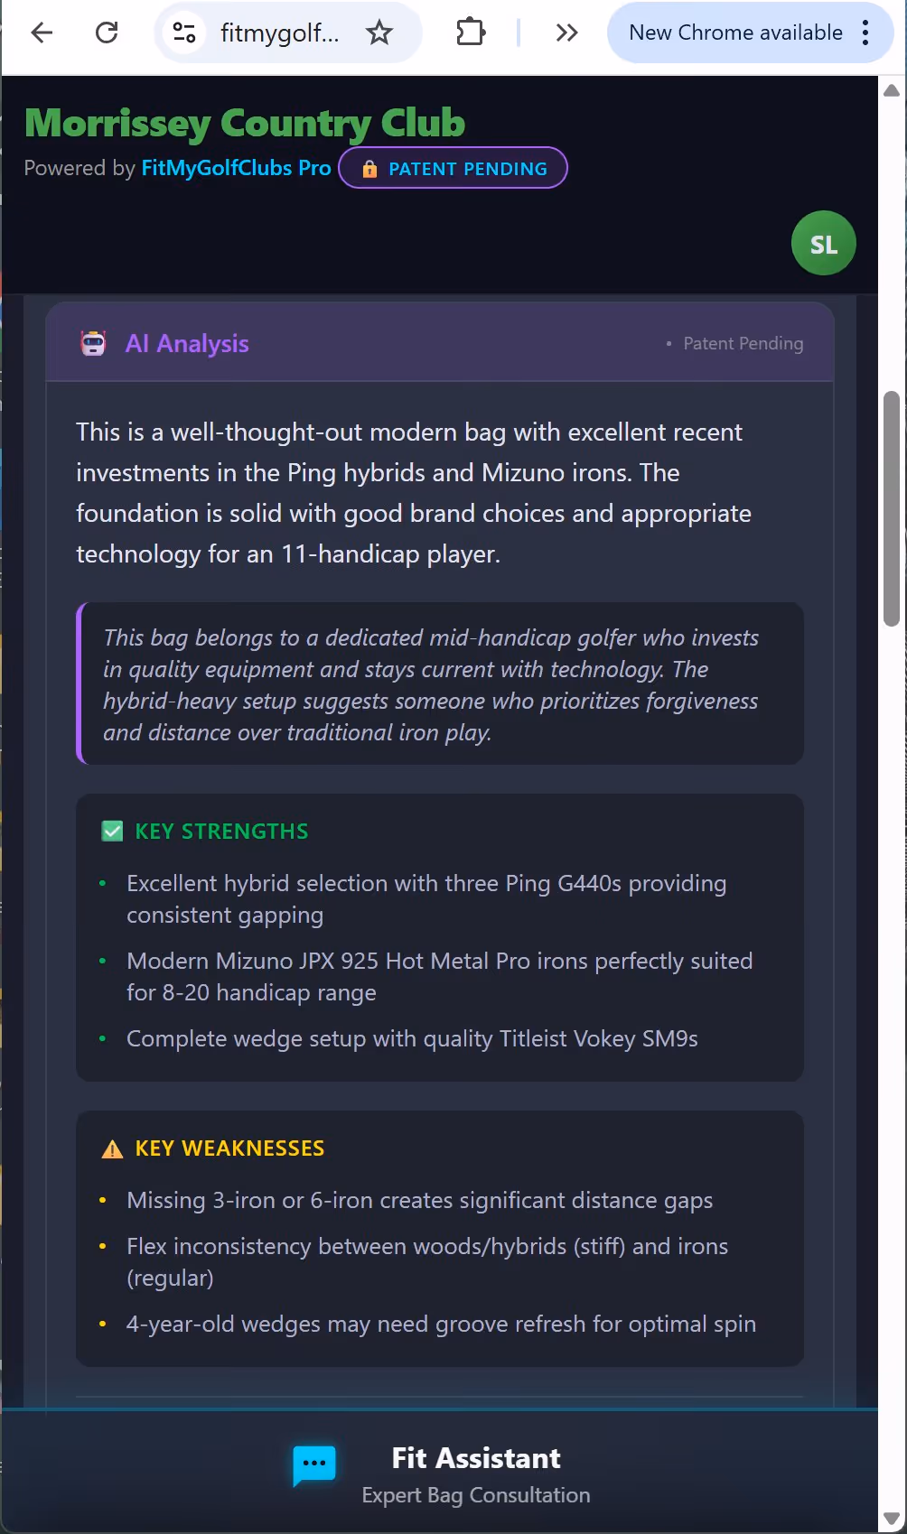This screenshot has width=907, height=1534.
Task: Reload the current page
Action: (x=107, y=33)
